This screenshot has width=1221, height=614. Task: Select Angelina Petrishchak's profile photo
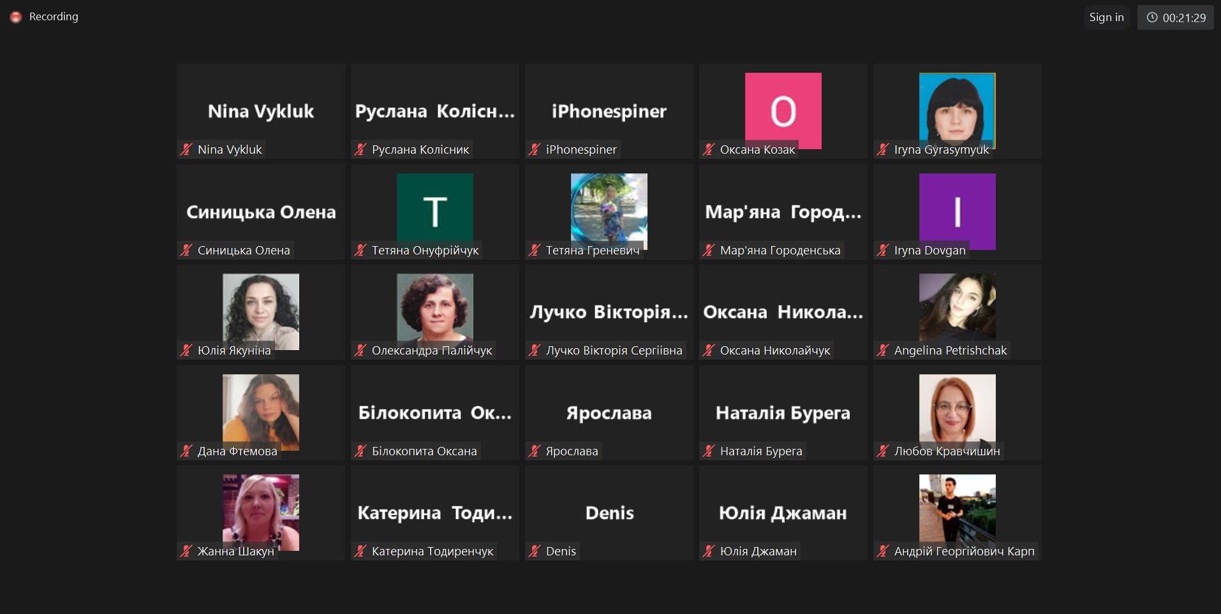(x=957, y=312)
